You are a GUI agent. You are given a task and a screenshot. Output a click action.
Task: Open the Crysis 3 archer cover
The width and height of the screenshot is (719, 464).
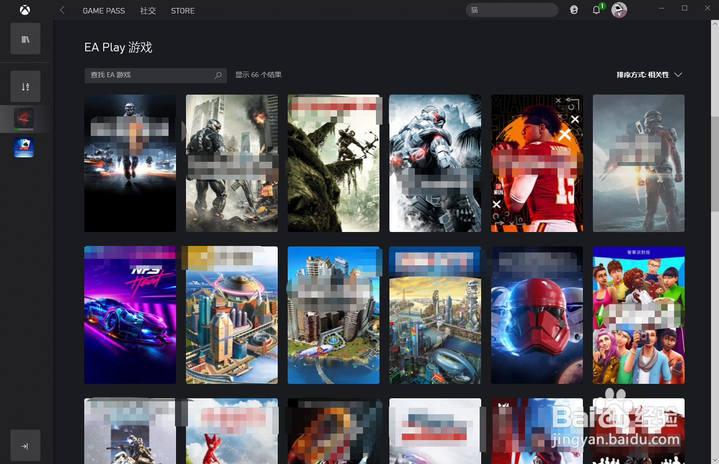tap(334, 163)
